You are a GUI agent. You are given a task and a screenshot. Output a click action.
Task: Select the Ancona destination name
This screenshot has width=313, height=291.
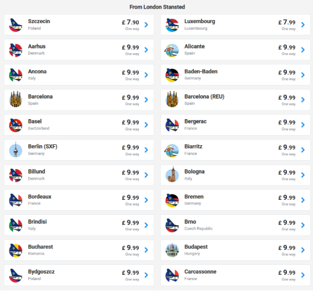coord(38,71)
